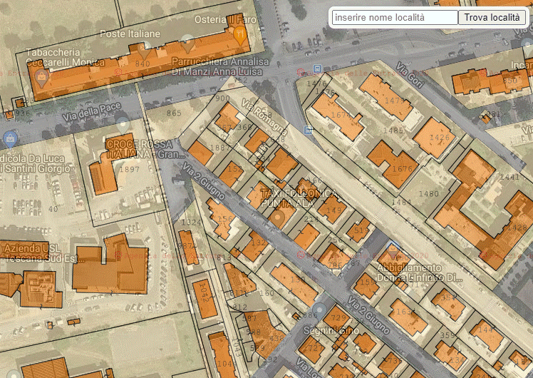533x378 pixels.
Task: Select cadastral parcel number 865
Action: pos(173,113)
